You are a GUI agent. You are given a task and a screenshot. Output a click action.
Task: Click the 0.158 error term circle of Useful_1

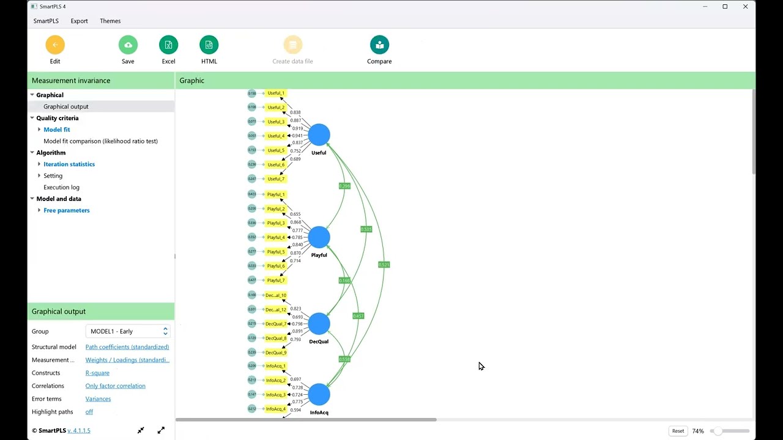pyautogui.click(x=252, y=93)
